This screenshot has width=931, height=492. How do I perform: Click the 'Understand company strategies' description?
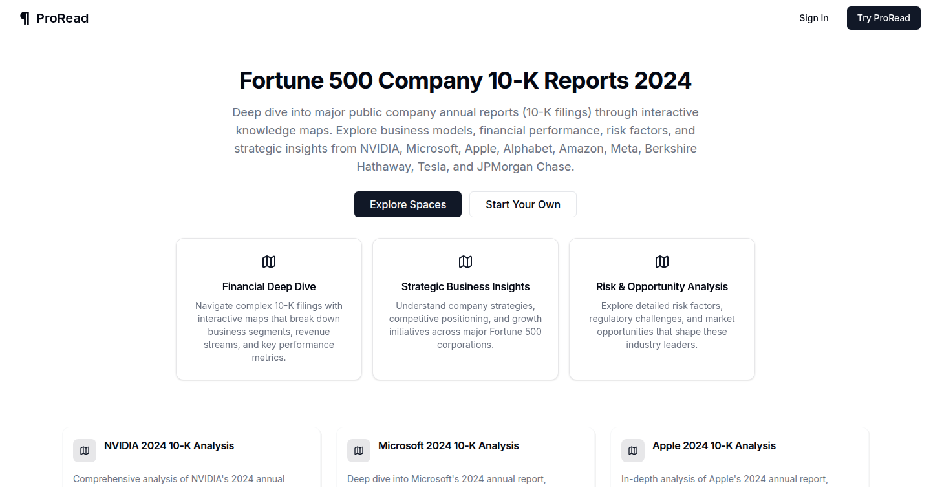coord(465,325)
